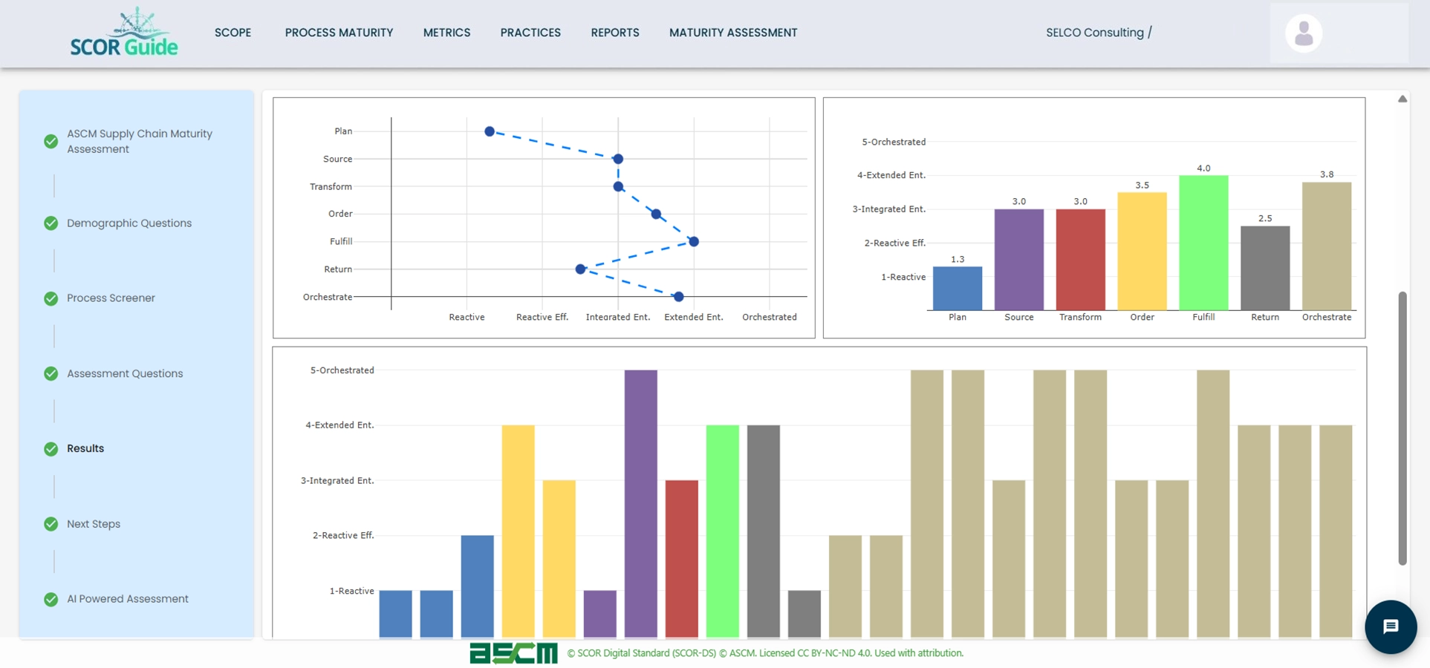This screenshot has height=668, width=1430.
Task: Click the checkmark icon beside Demographic Questions
Action: 51,223
